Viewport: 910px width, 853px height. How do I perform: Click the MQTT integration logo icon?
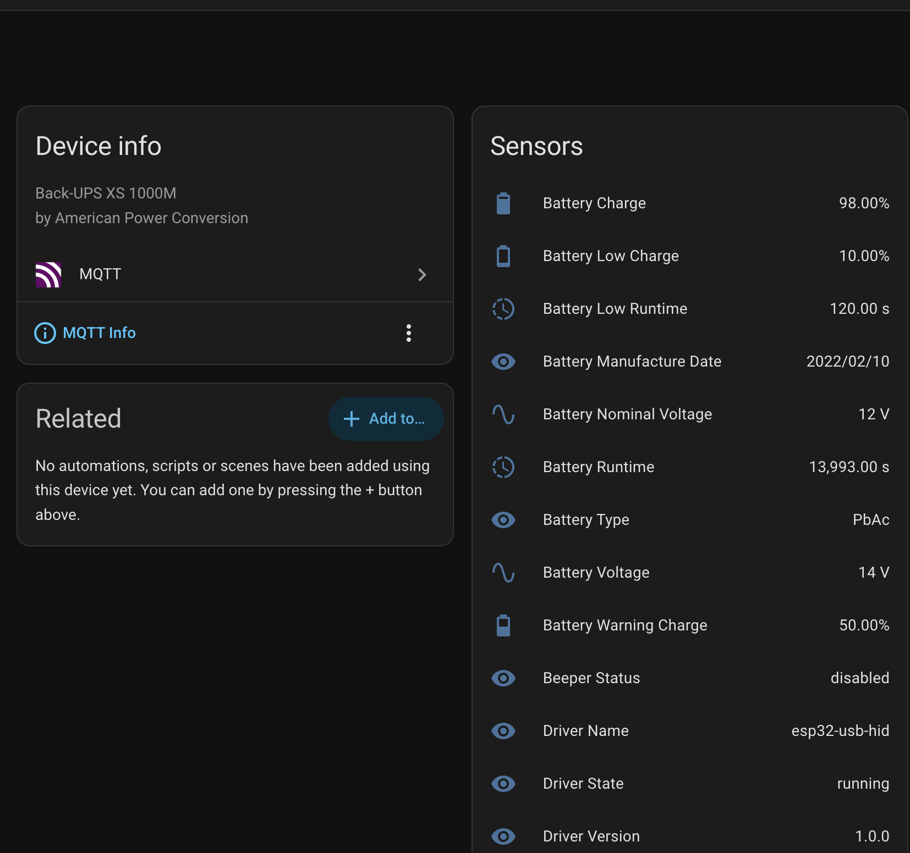pyautogui.click(x=48, y=274)
